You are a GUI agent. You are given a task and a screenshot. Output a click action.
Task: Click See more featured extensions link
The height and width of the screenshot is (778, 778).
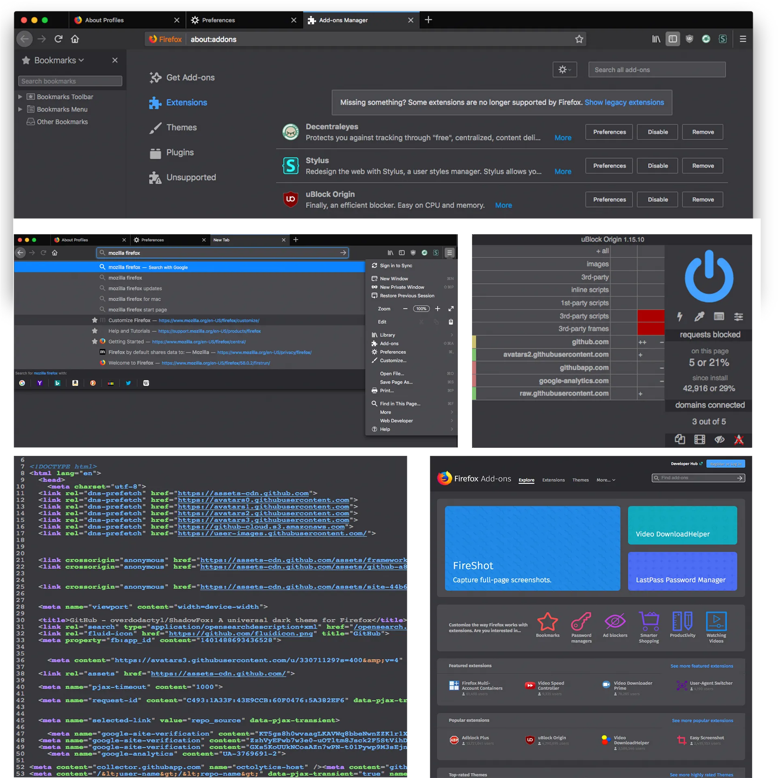(701, 666)
